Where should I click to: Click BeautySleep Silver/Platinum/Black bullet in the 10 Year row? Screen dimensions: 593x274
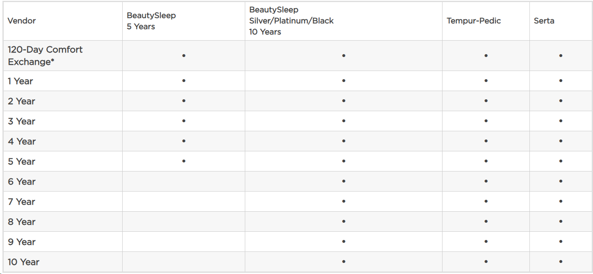344,262
